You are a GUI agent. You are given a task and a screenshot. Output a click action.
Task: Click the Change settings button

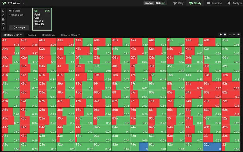[19, 27]
